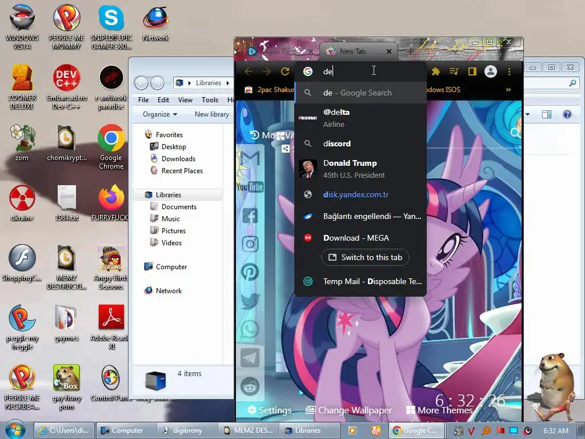Select 'de - Google Search' suggestion
The image size is (585, 439).
click(360, 93)
